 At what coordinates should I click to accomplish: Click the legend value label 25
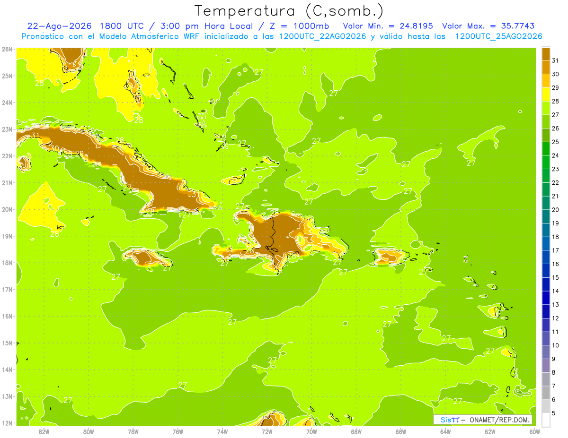point(555,142)
